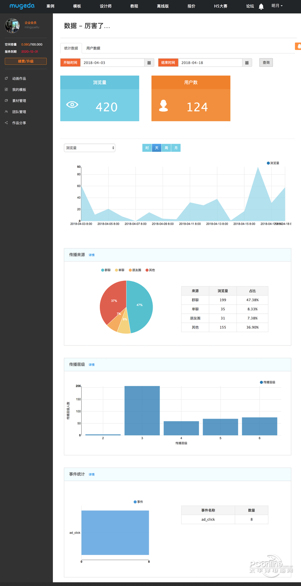This screenshot has width=301, height=586.
Task: Click the eye icon in 浏览量 card
Action: click(x=72, y=105)
